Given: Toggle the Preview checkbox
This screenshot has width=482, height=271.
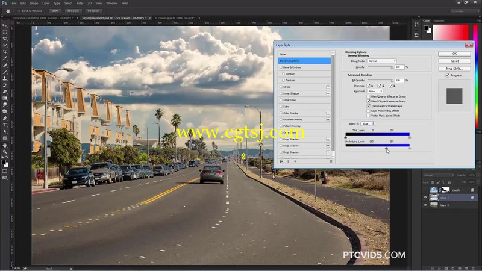Looking at the screenshot, I should click(x=448, y=75).
